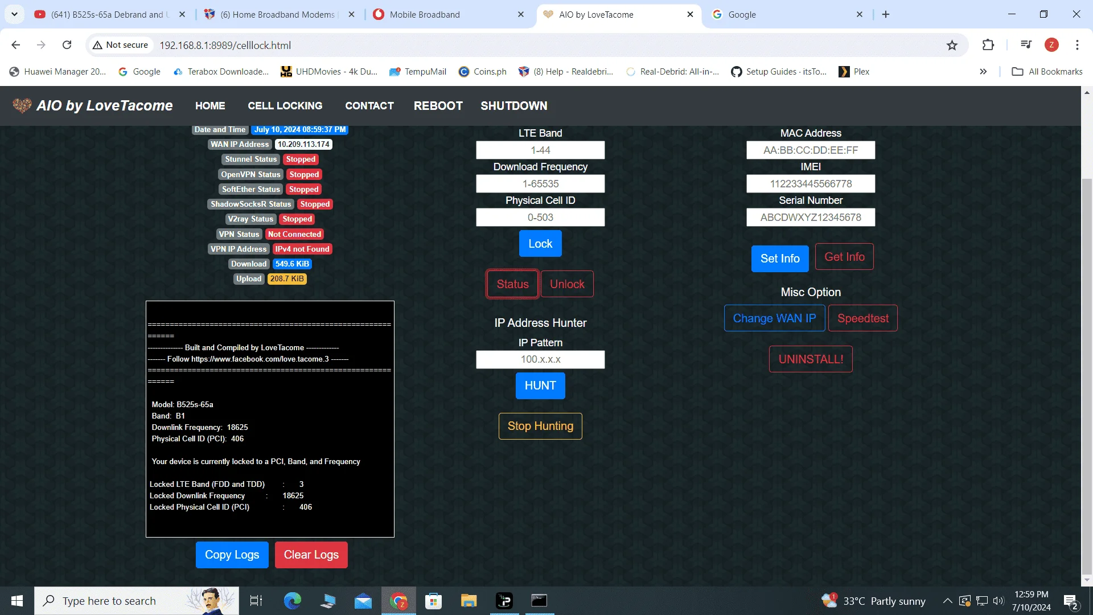Bookmark this page with the star icon
This screenshot has width=1093, height=615.
tap(952, 45)
